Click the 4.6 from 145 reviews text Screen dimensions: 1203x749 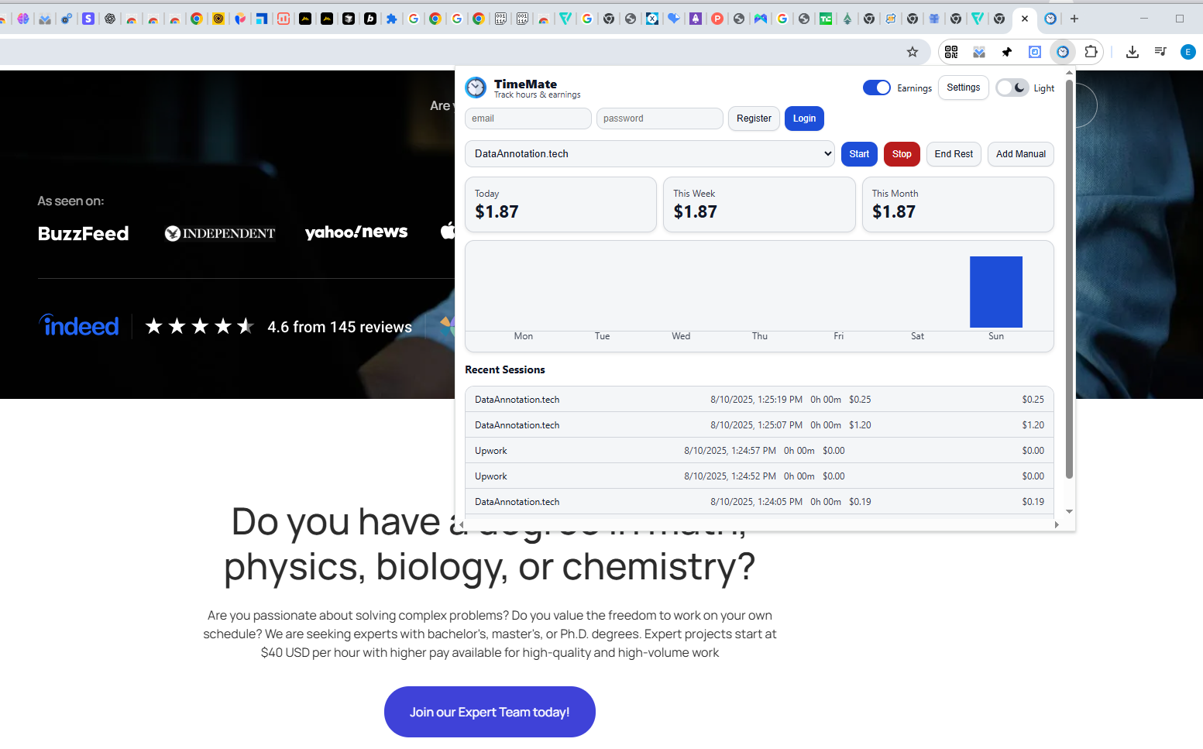click(x=340, y=327)
